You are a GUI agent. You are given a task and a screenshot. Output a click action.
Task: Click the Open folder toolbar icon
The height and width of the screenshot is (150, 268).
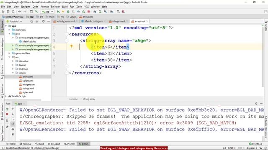point(3,12)
